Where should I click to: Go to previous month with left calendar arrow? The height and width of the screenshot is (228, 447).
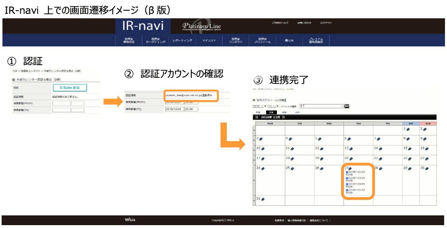tap(257, 117)
